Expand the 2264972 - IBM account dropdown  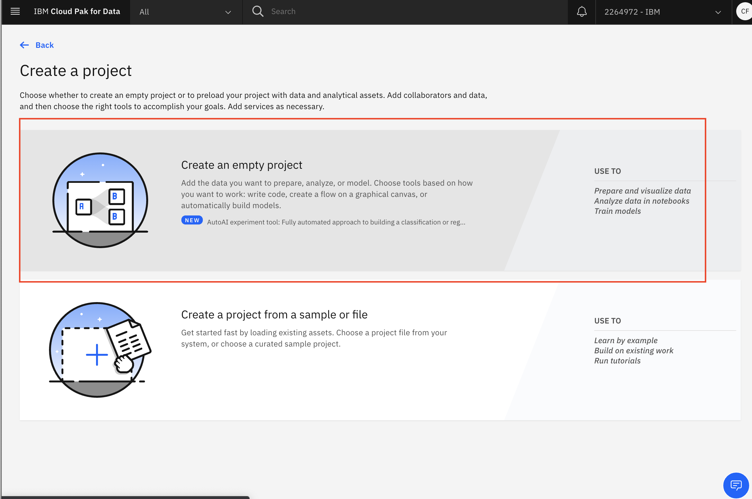[663, 12]
